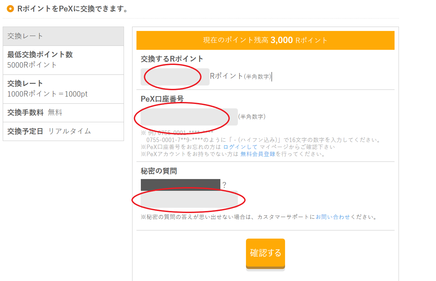The width and height of the screenshot is (436, 281).
Task: Click the 交換するRポイント field label
Action: pos(172,59)
